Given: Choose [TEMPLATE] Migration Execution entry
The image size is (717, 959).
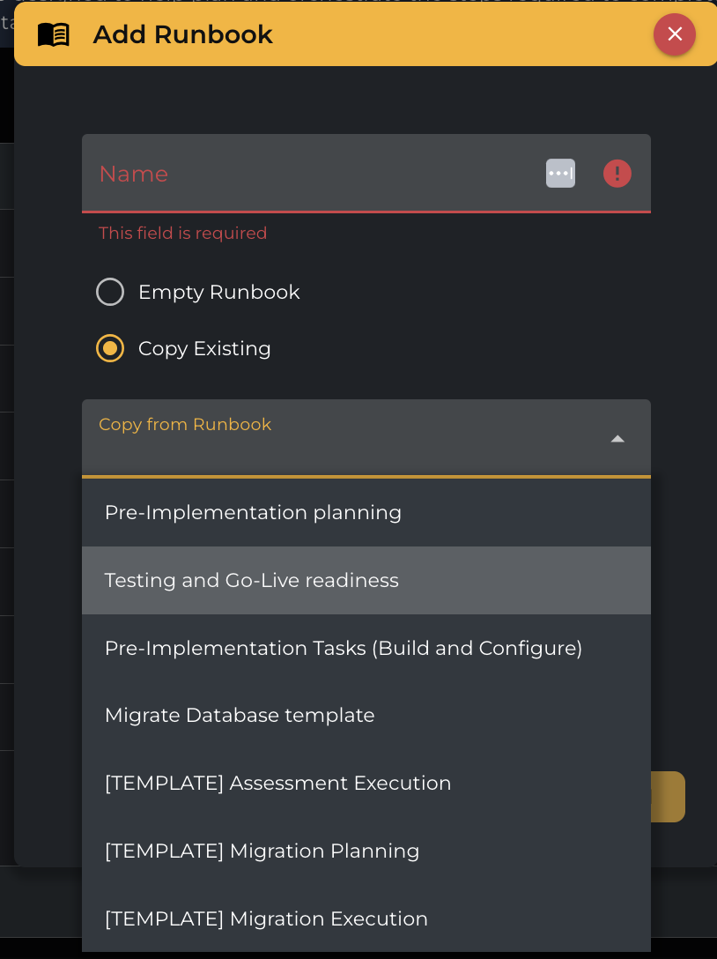Looking at the screenshot, I should (266, 918).
